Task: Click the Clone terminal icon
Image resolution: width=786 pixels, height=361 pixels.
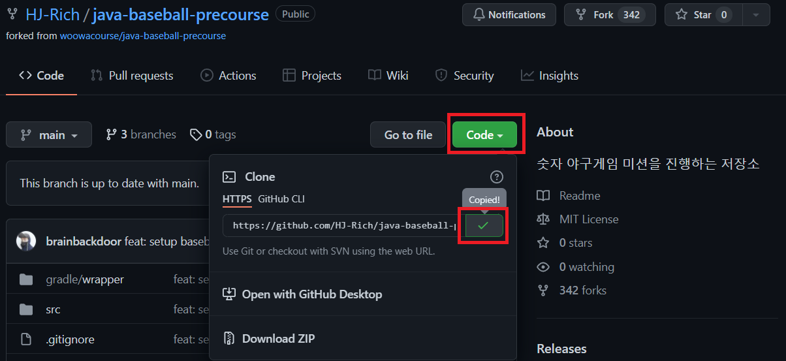Action: coord(229,177)
